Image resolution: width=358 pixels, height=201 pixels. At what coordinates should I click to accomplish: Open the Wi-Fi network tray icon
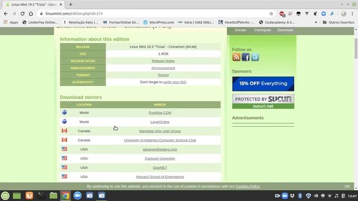329,196
